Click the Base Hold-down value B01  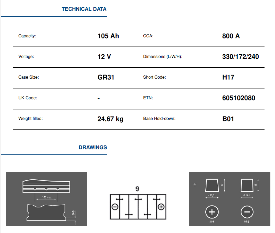[228, 119]
